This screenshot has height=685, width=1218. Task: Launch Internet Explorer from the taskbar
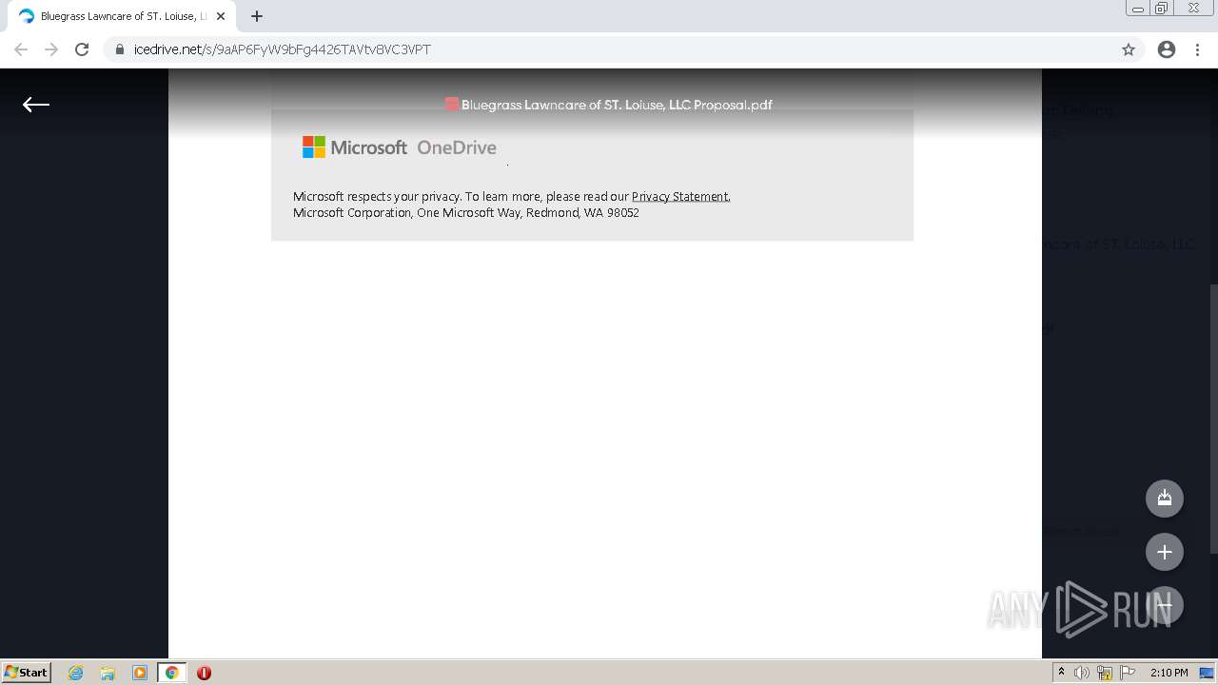(x=76, y=673)
